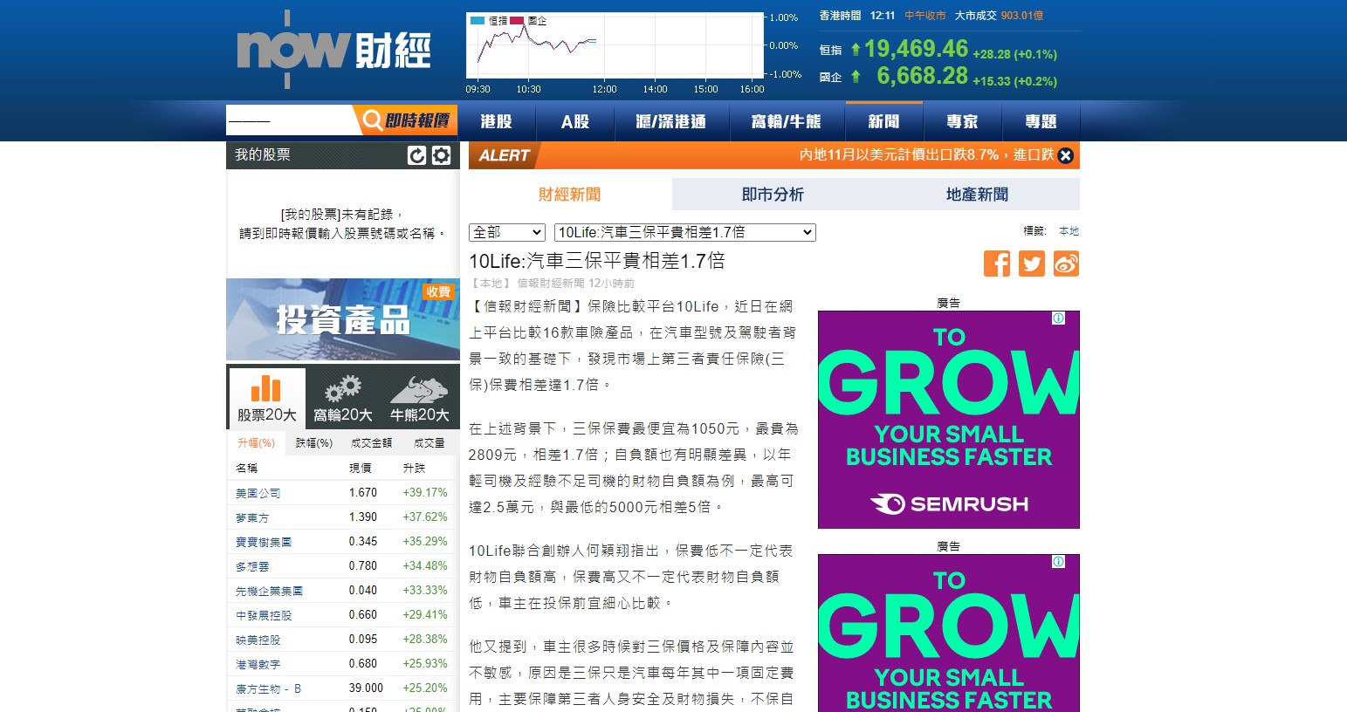This screenshot has width=1347, height=712.
Task: Switch to 即市分析 tab
Action: tap(773, 195)
